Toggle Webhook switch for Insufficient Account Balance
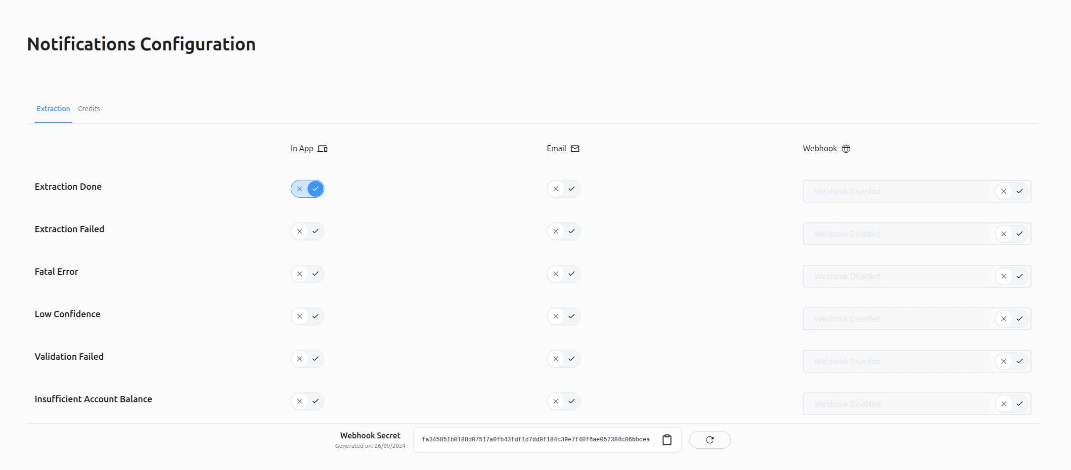 tap(1011, 404)
